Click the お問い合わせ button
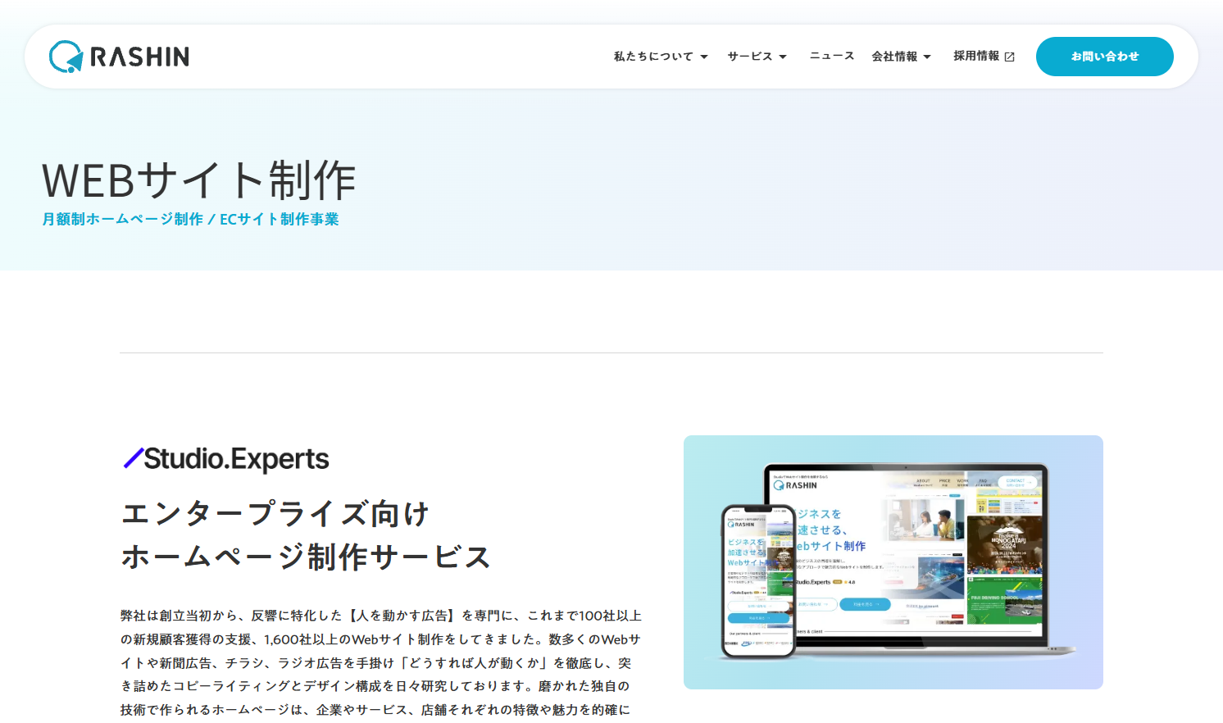Screen dimensions: 1223x723 [x=1104, y=57]
